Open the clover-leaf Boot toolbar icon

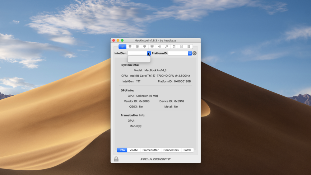(130, 46)
